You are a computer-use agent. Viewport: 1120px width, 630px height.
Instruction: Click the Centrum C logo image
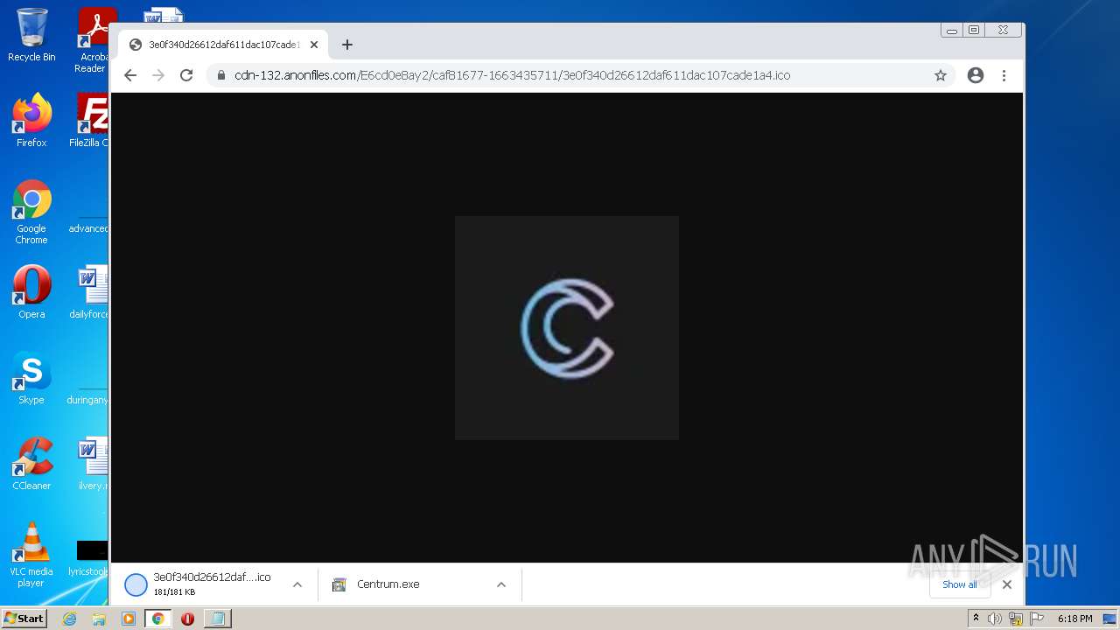(567, 328)
